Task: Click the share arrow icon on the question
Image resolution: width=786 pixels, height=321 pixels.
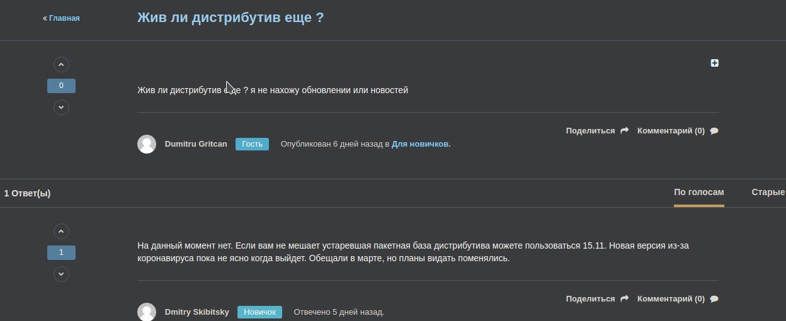Action: pyautogui.click(x=624, y=131)
